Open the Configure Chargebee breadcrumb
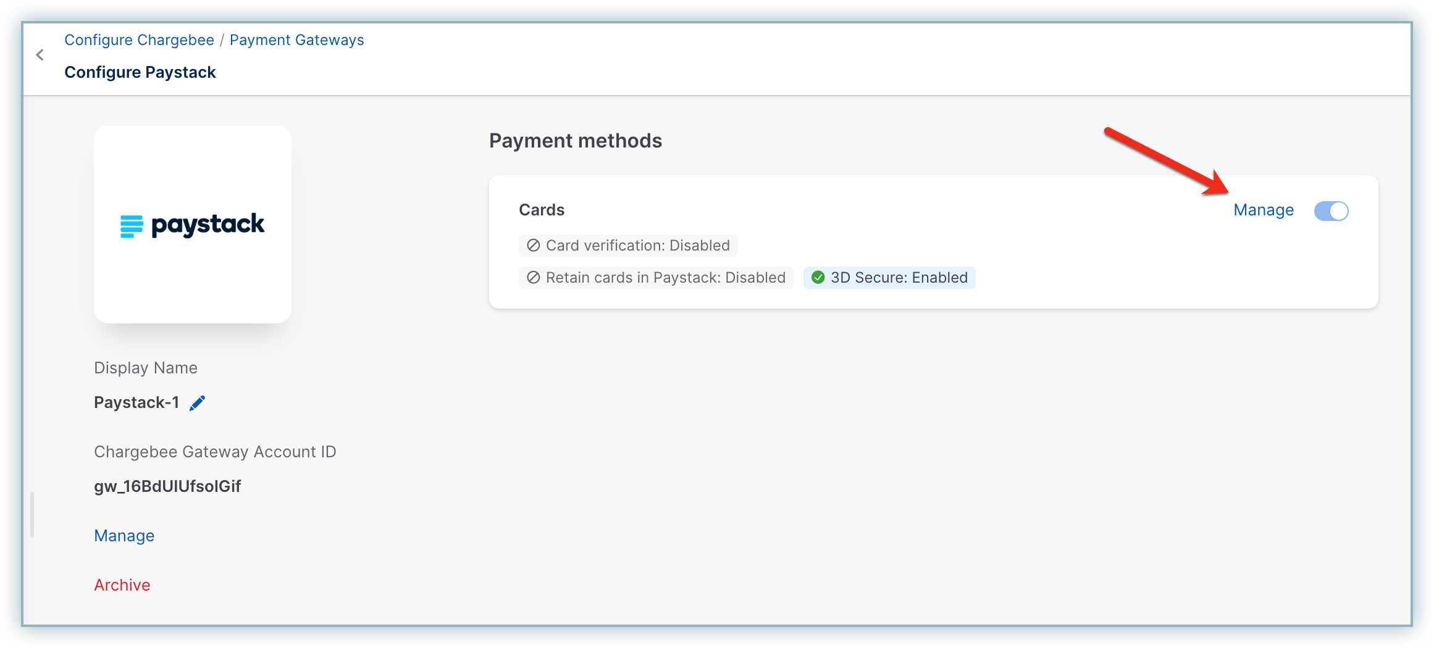Viewport: 1434px width, 648px height. (139, 40)
